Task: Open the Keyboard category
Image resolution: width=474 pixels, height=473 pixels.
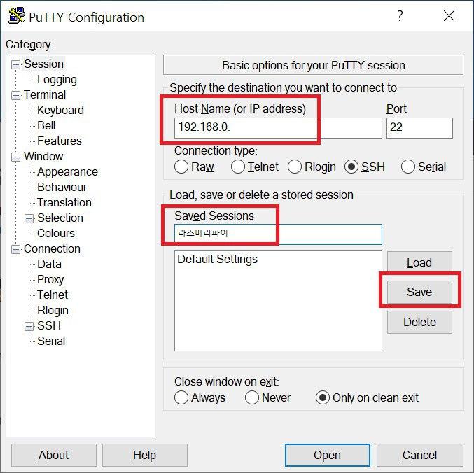Action: pyautogui.click(x=60, y=111)
